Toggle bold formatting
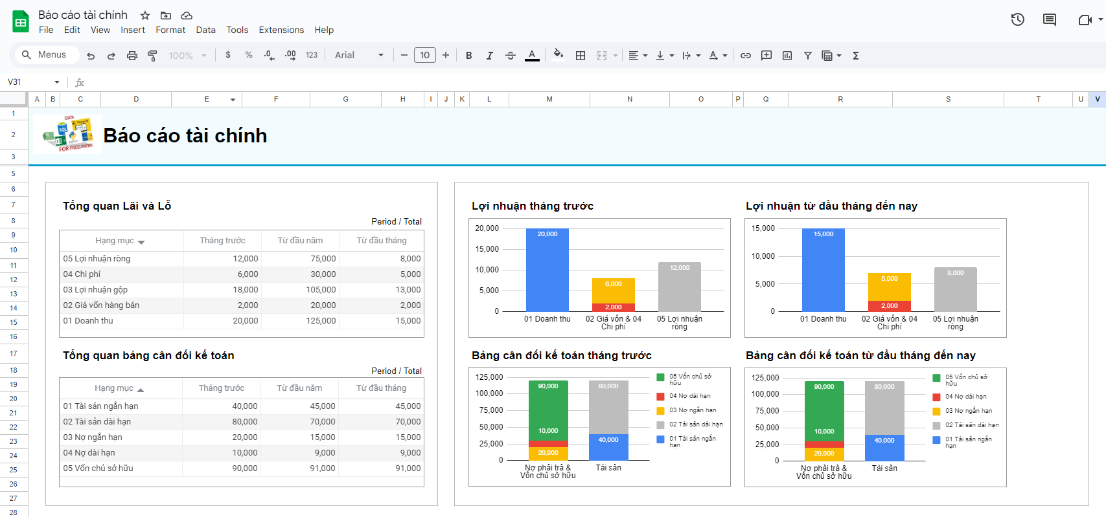 pyautogui.click(x=469, y=56)
